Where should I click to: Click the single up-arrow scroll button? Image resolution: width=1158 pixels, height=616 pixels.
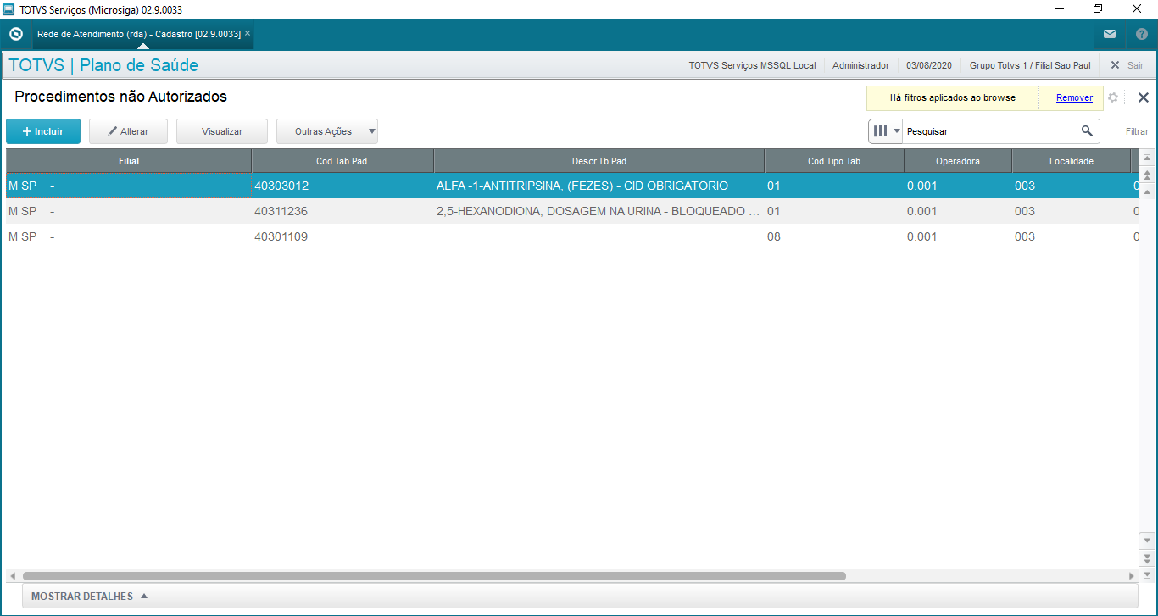(1148, 192)
